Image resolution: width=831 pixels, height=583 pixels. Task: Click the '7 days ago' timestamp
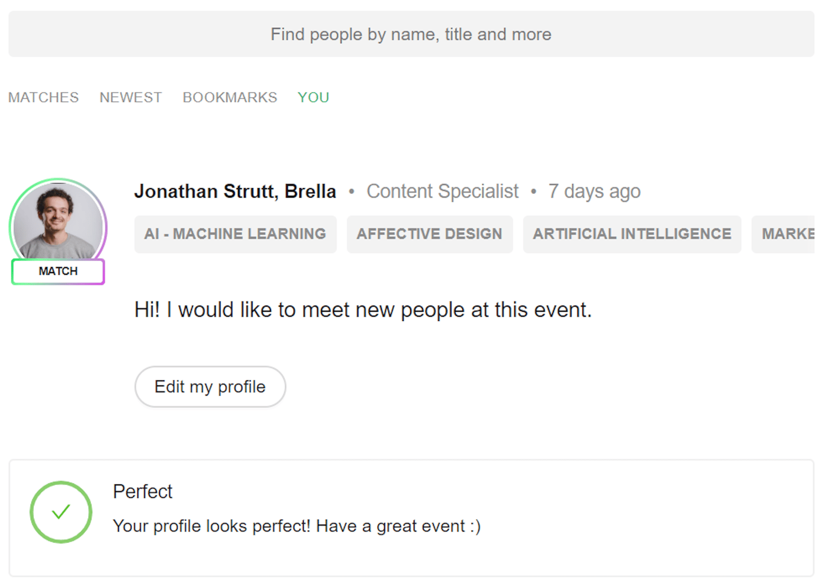click(594, 191)
